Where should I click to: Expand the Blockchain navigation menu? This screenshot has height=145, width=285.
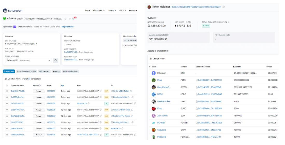click(99, 11)
